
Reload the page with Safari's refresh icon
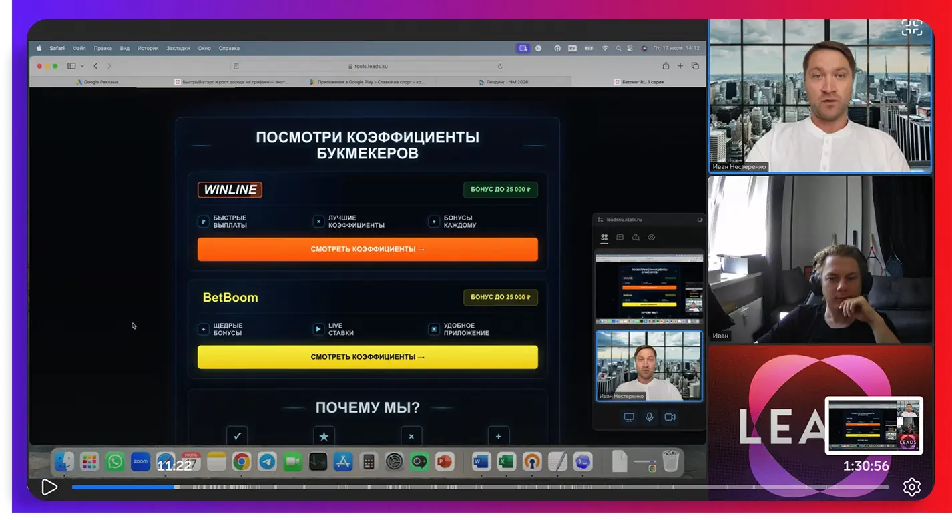point(500,66)
